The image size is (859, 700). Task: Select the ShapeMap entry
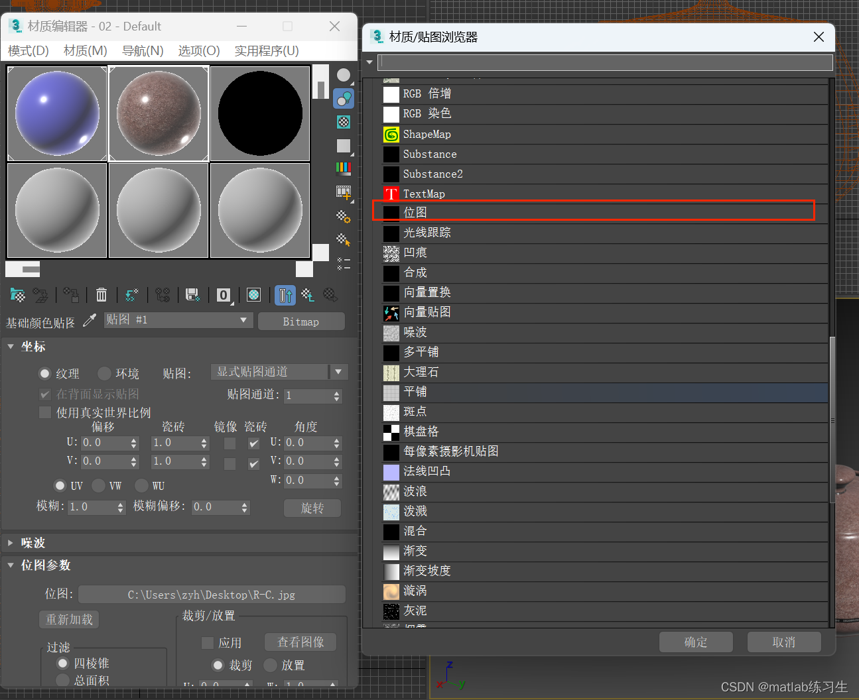(605, 135)
